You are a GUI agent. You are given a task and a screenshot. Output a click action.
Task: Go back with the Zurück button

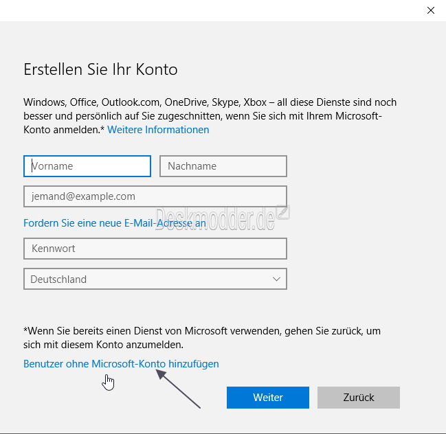(x=359, y=398)
